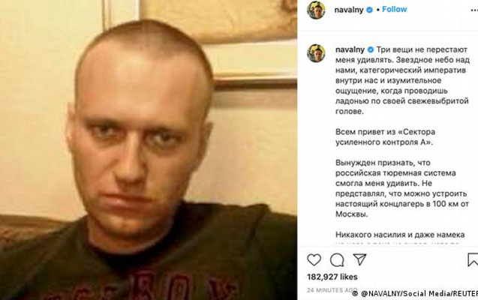Viewport: 478px width, 300px height.
Task: Click the paragraph starting "Вынужден признать"
Action: (x=402, y=188)
